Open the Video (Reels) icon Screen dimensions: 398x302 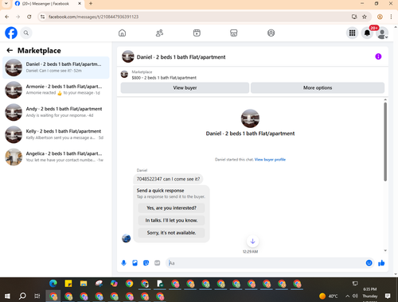pos(197,33)
